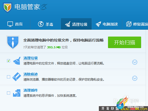Expand the 清除痕迹 details chevron
This screenshot has height=111, width=148.
[135, 78]
